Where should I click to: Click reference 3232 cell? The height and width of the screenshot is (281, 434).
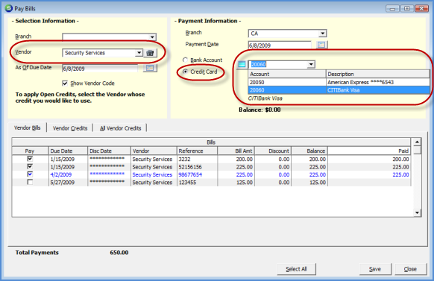click(x=197, y=159)
